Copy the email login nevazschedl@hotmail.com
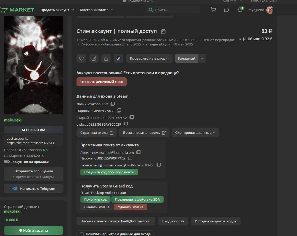 (x=139, y=152)
